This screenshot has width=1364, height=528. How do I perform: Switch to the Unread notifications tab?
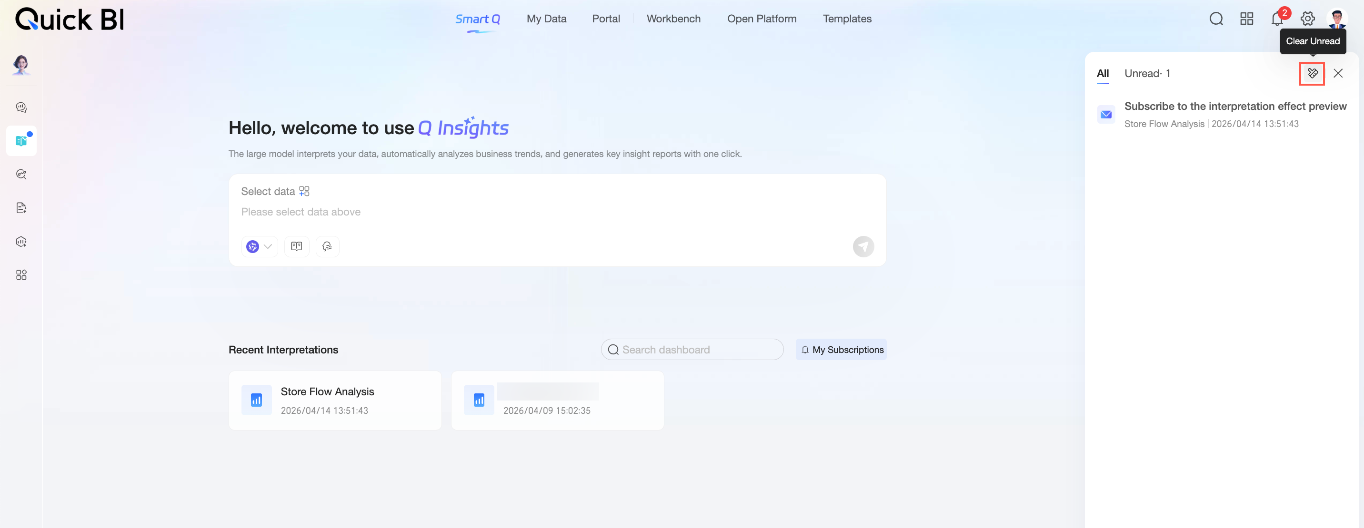[1147, 74]
